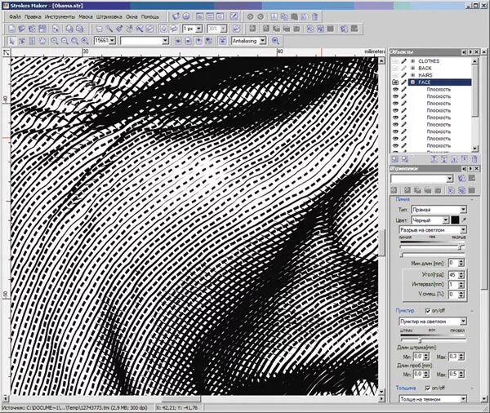Click the black color swatch

pos(455,220)
